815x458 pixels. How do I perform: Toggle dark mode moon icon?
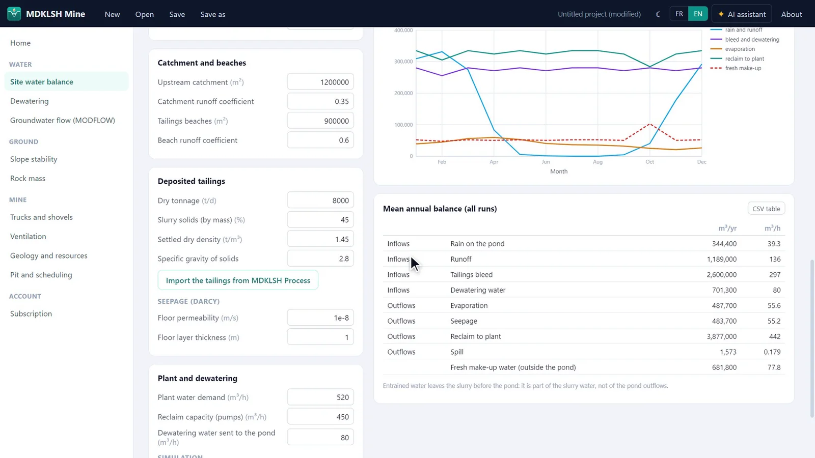[658, 14]
